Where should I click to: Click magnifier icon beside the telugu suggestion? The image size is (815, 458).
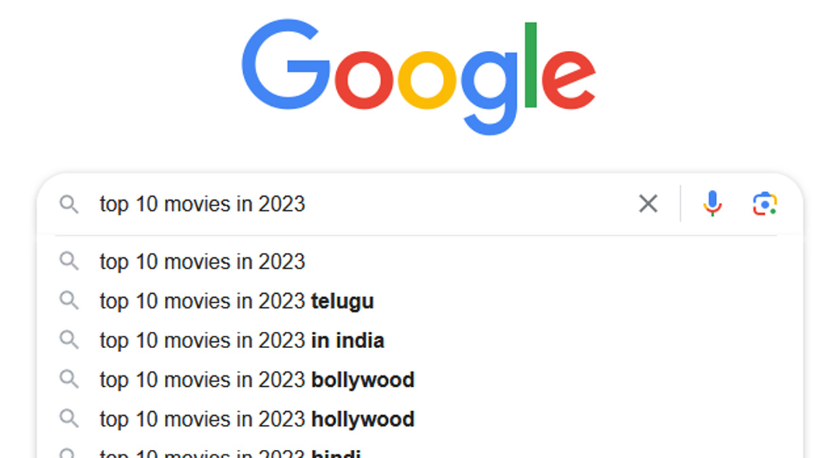69,301
